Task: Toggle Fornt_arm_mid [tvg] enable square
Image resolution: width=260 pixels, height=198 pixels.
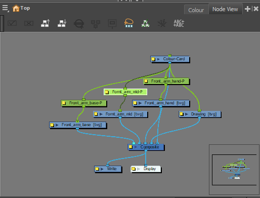Action: click(96, 114)
